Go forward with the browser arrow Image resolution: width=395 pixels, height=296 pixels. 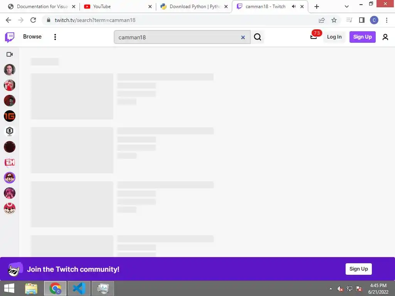(21, 20)
